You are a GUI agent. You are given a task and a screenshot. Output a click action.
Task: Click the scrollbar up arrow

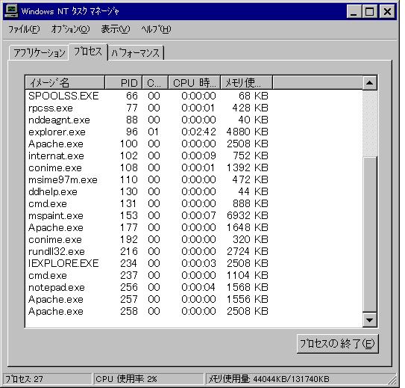[370, 83]
